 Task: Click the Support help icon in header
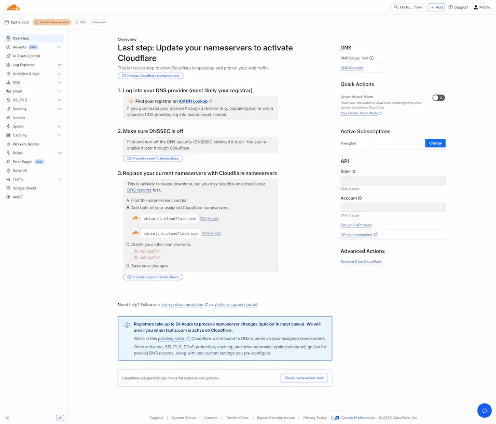click(x=450, y=7)
